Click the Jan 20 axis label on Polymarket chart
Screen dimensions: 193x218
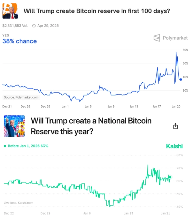click(176, 107)
